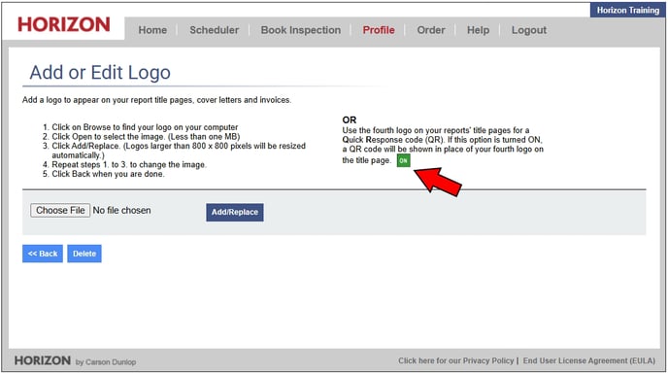Click the bold 'OR' heading text
This screenshot has width=668, height=374.
pos(350,119)
